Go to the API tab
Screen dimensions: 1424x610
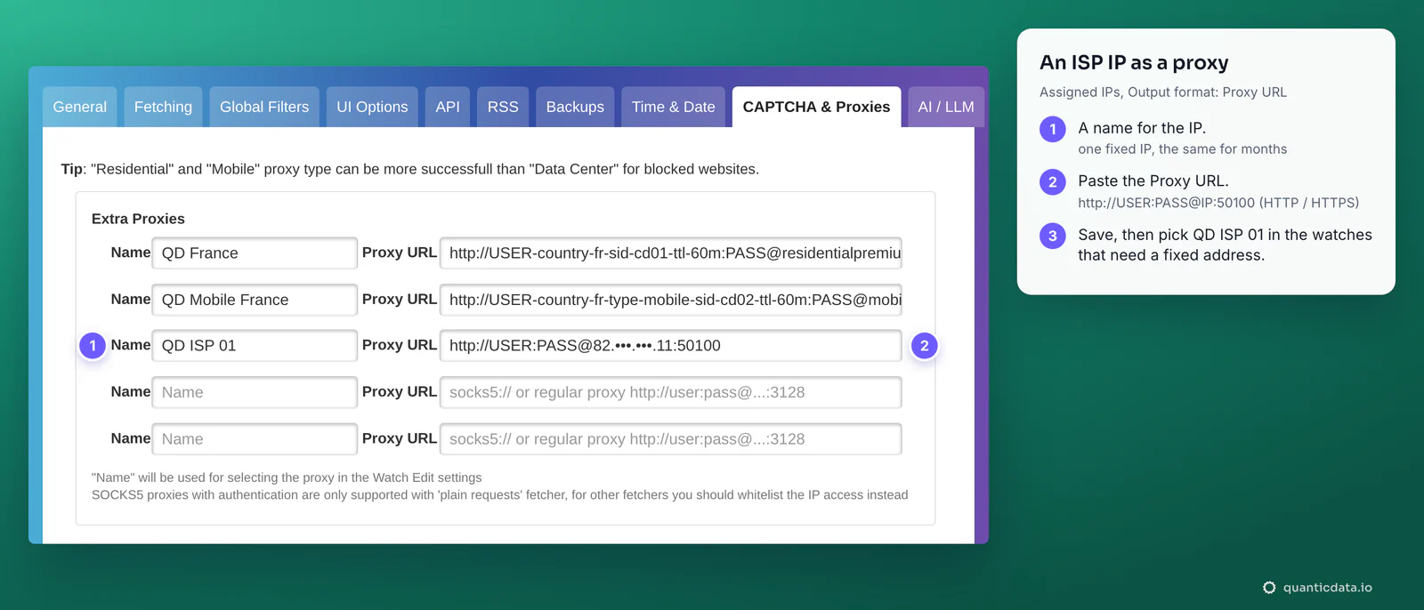point(448,107)
